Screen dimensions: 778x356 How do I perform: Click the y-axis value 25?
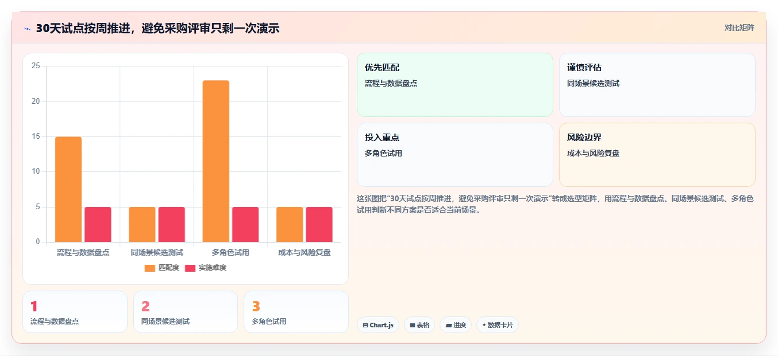tap(36, 66)
